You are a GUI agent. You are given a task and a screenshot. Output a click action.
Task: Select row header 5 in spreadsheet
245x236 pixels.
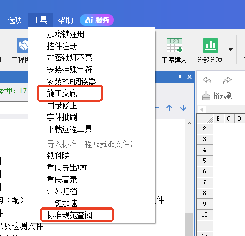[x=205, y=161]
